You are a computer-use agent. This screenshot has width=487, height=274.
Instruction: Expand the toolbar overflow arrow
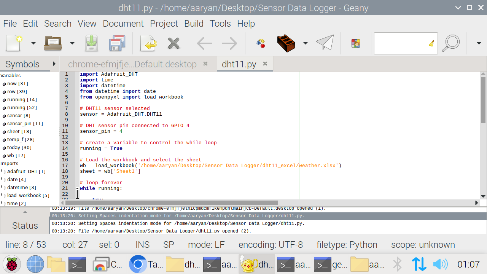coord(479,43)
